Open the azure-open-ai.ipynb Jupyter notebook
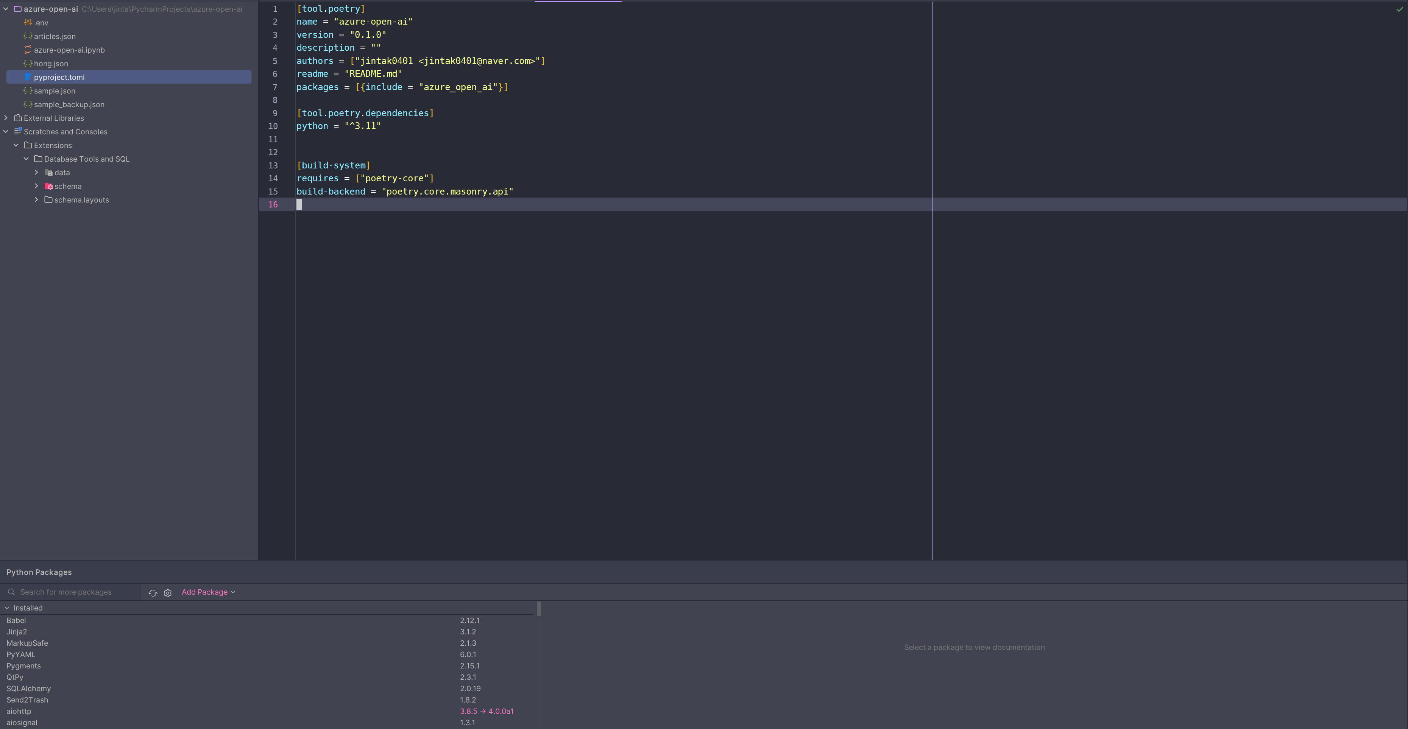1408x729 pixels. (69, 50)
